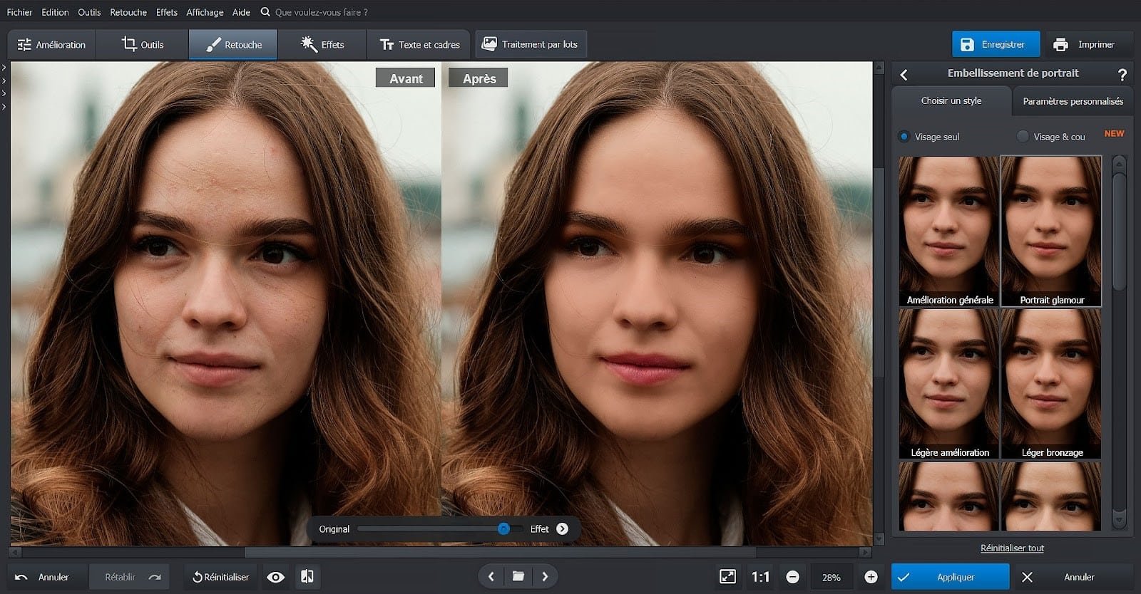Switch to the Outils toolbar tab

[142, 44]
